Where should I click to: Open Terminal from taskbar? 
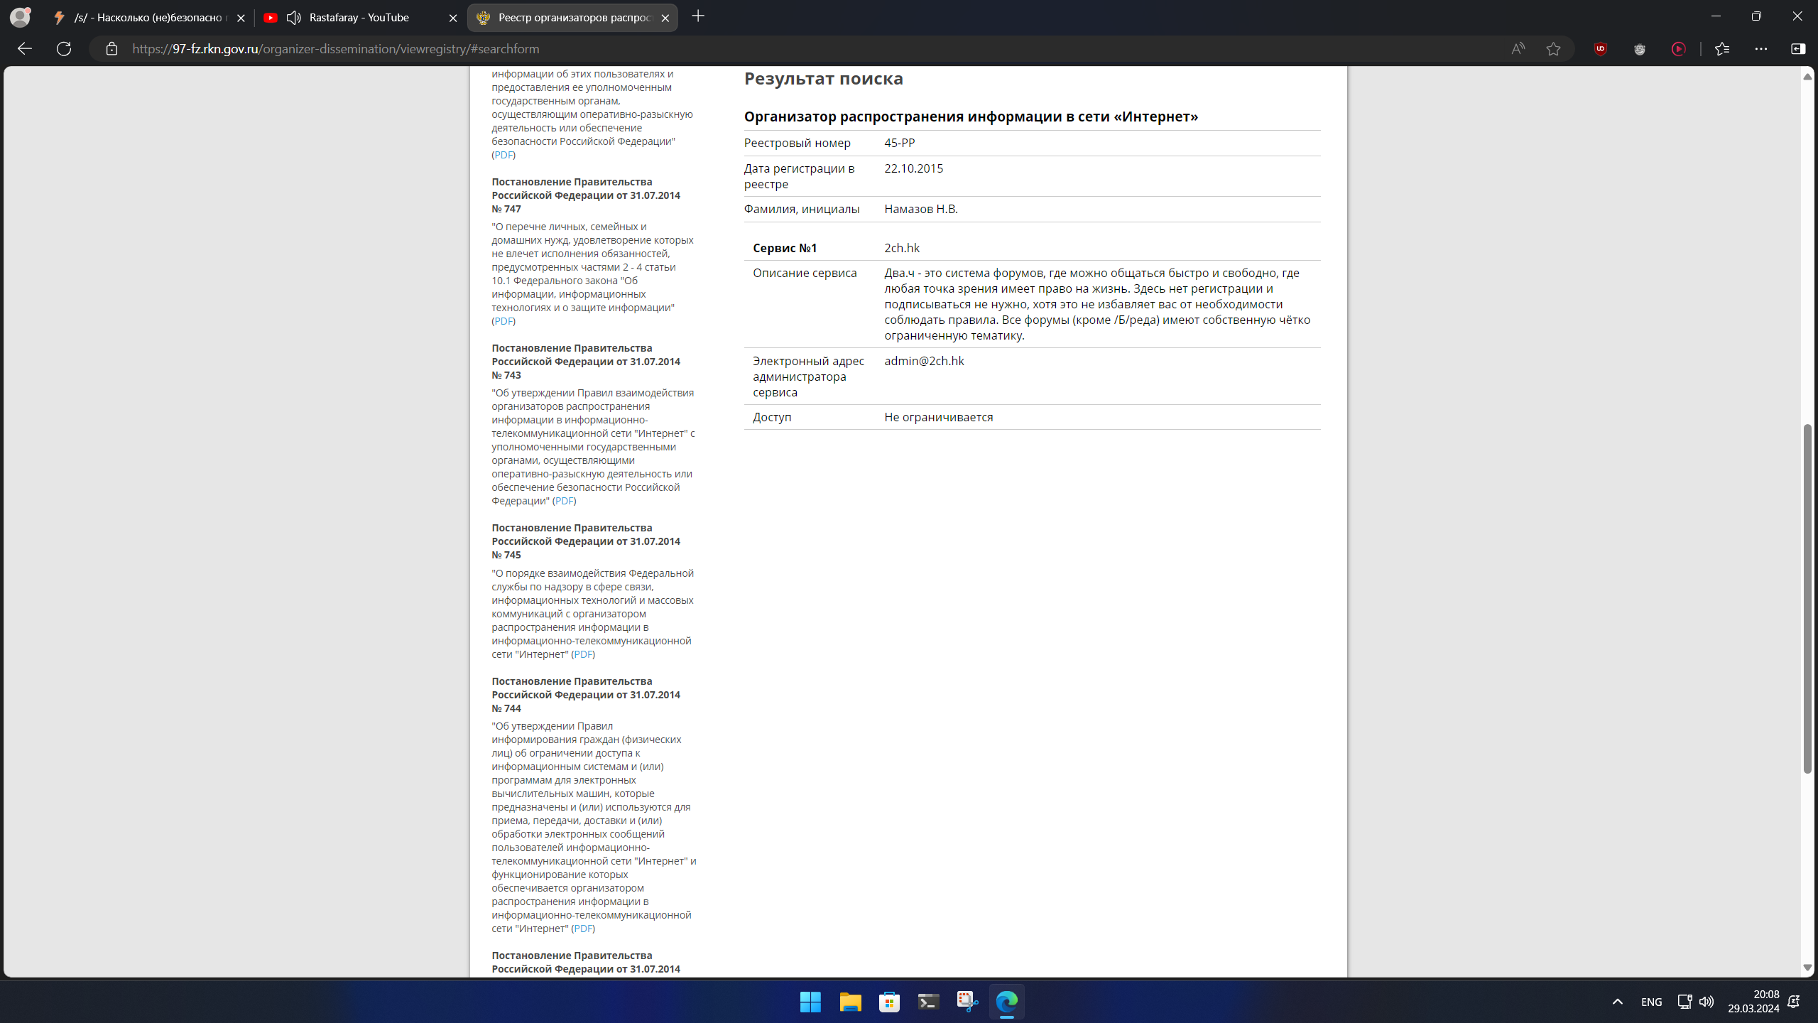click(x=928, y=1002)
